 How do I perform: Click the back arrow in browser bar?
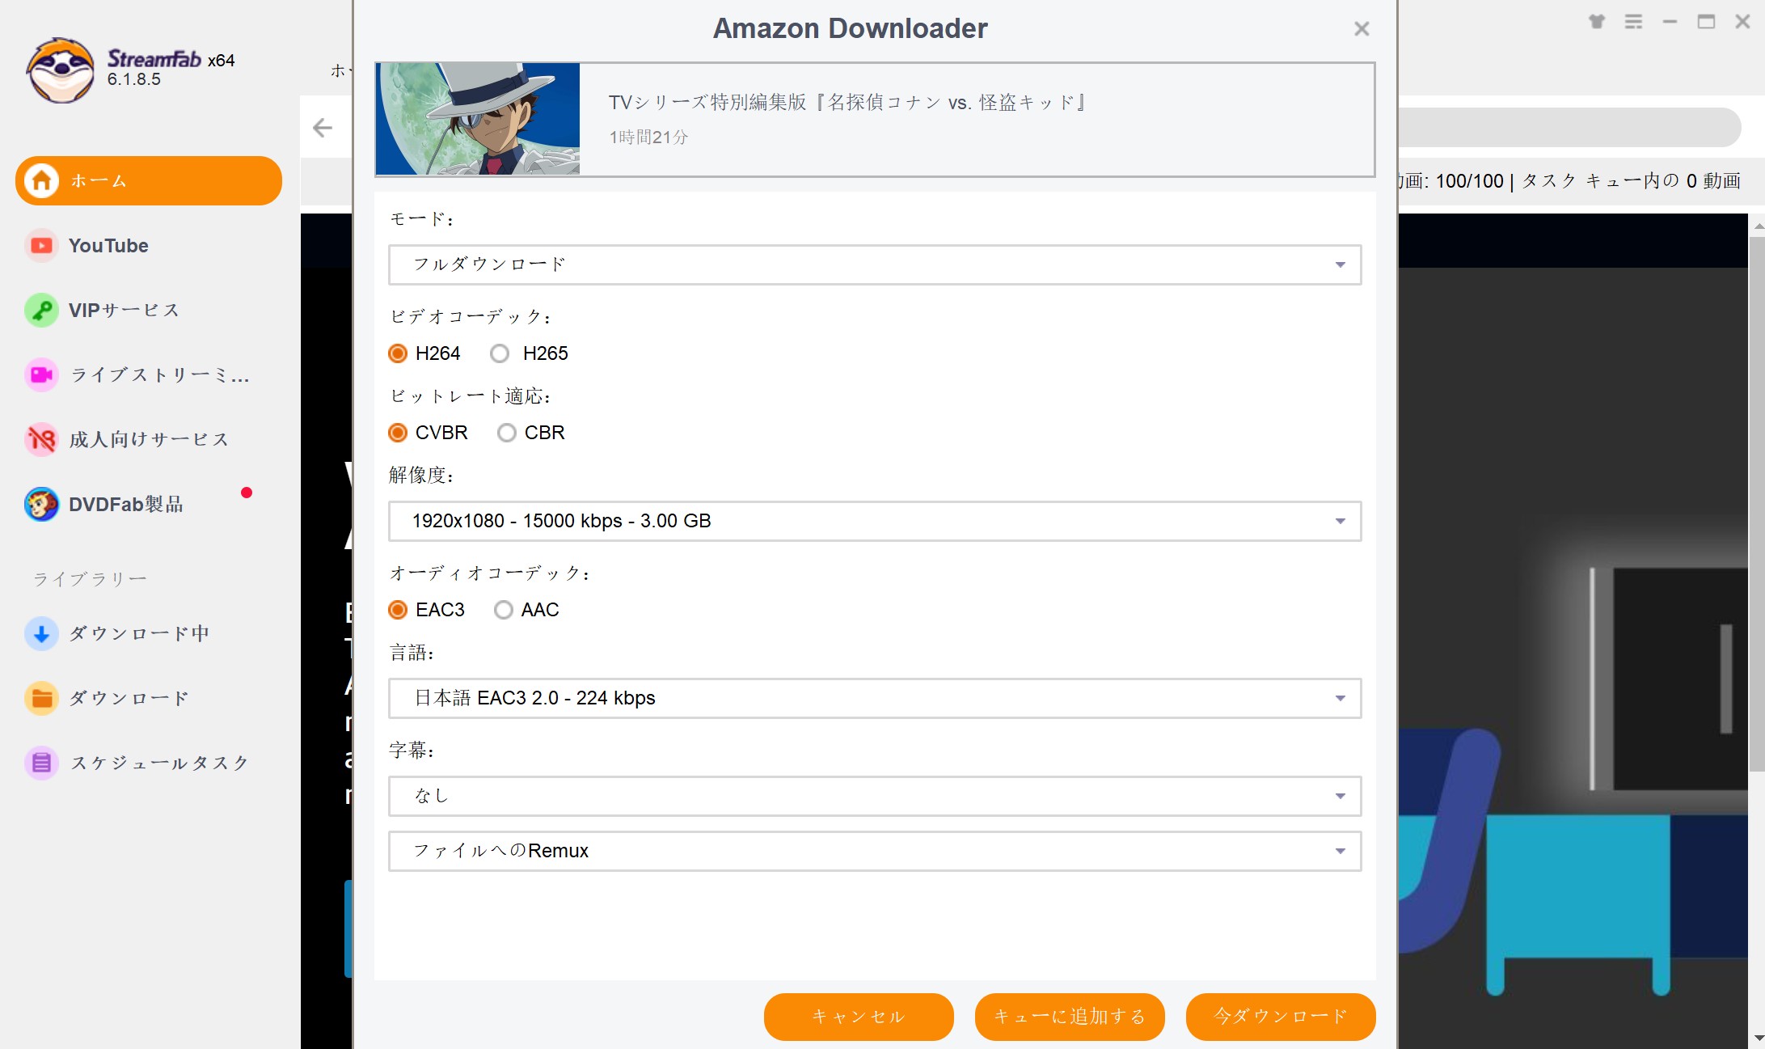point(323,127)
